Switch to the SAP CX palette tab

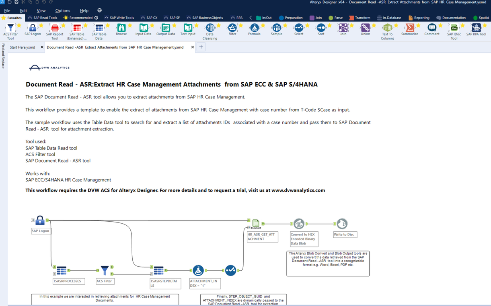tap(149, 18)
